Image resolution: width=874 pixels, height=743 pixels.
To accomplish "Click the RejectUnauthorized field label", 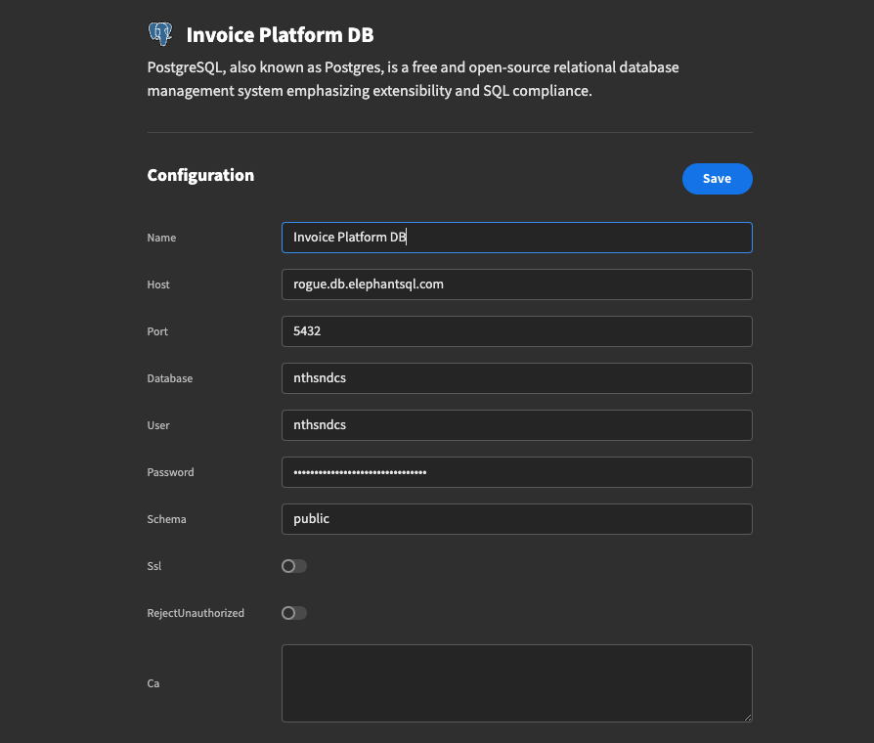I will click(196, 613).
